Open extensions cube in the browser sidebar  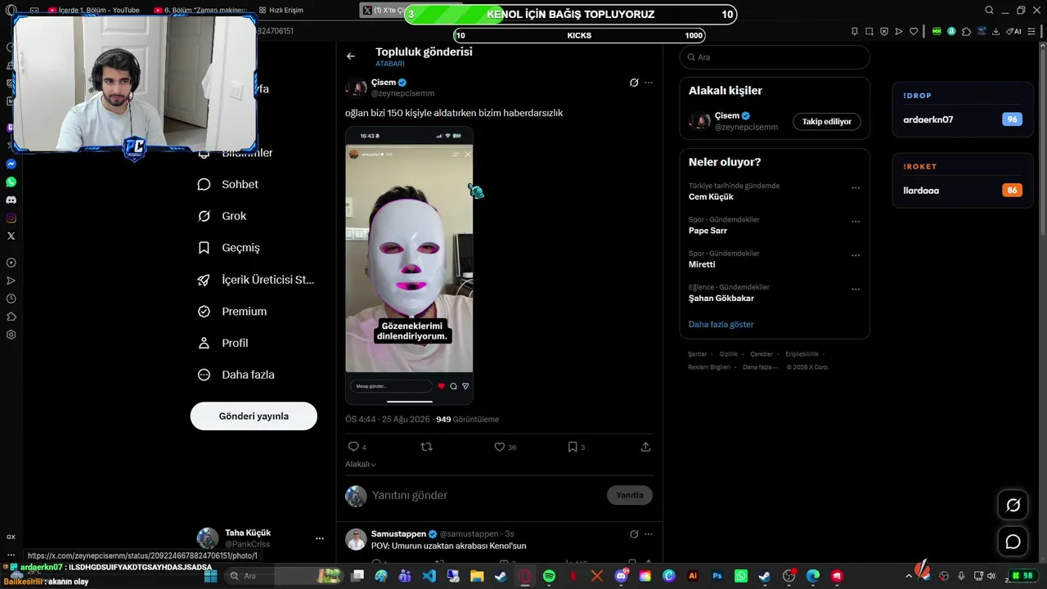(x=11, y=317)
